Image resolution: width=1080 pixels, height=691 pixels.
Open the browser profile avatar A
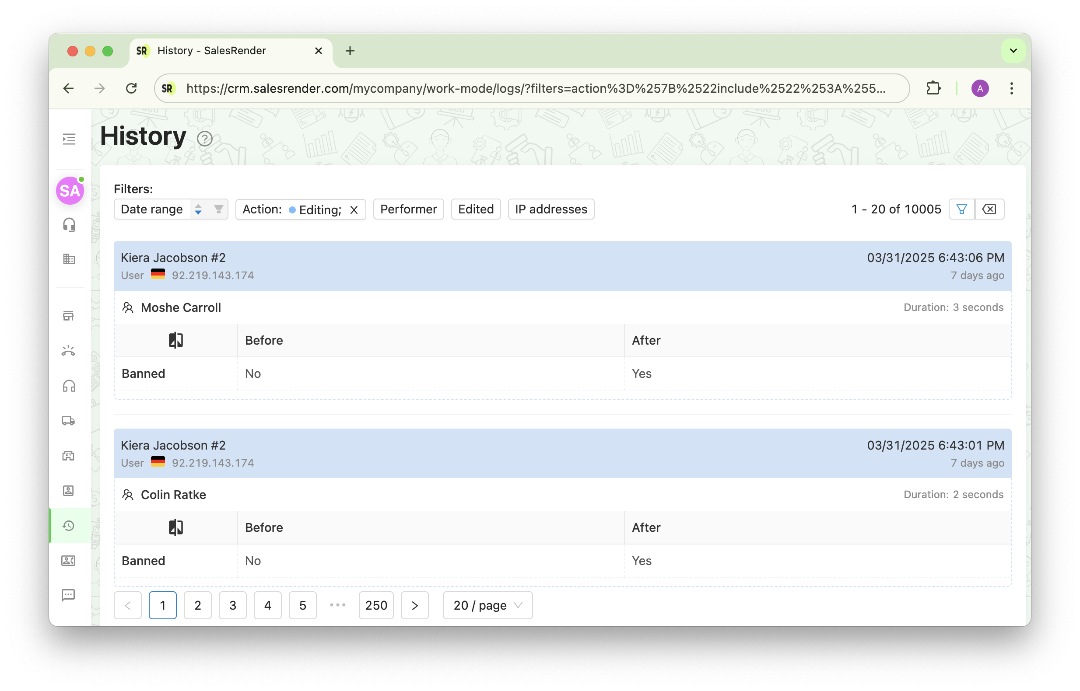pyautogui.click(x=980, y=88)
